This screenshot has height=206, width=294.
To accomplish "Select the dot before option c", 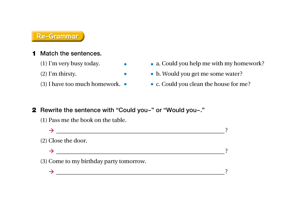I will pyautogui.click(x=152, y=84).
